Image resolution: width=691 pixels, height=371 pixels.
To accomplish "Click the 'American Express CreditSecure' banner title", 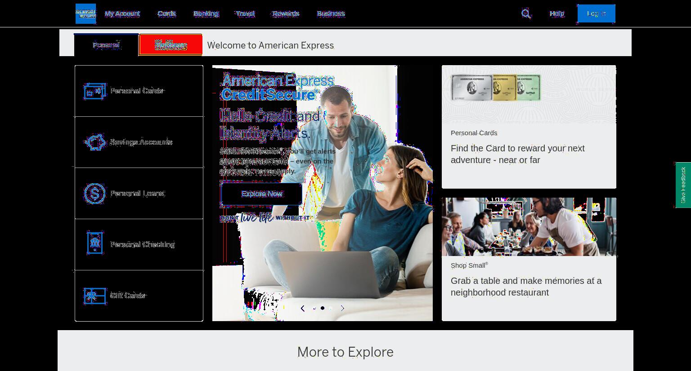I will [x=278, y=88].
